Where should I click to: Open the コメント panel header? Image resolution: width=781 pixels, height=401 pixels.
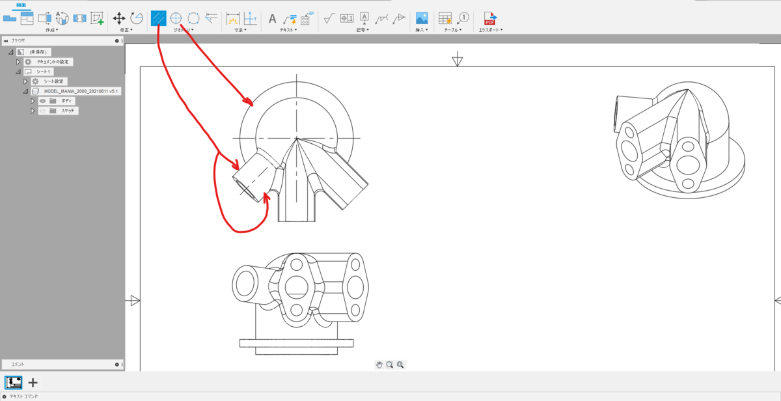coord(62,364)
